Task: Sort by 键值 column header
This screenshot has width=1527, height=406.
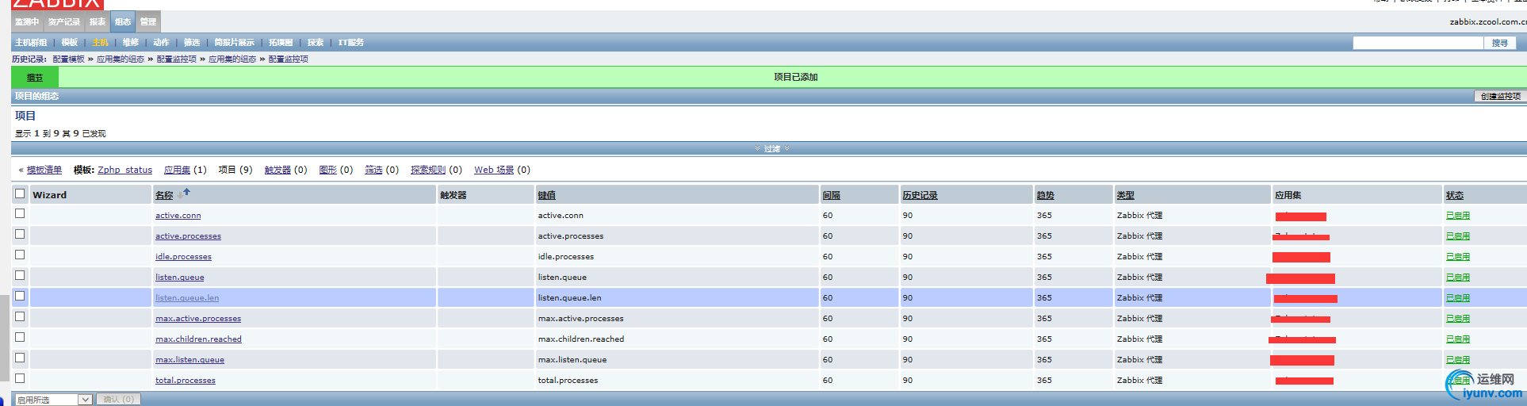Action: pos(546,195)
